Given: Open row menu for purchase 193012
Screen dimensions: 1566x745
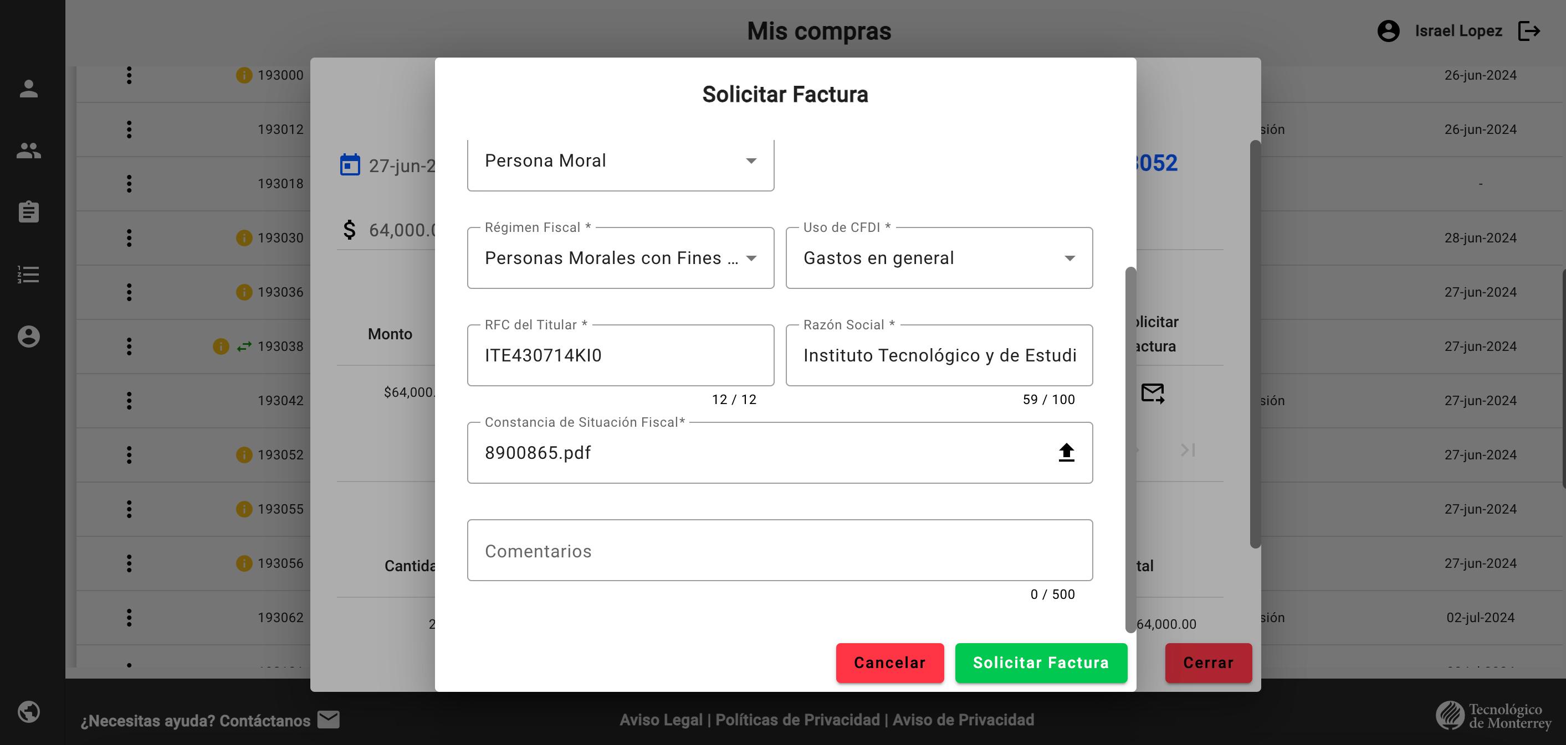Looking at the screenshot, I should pos(129,130).
